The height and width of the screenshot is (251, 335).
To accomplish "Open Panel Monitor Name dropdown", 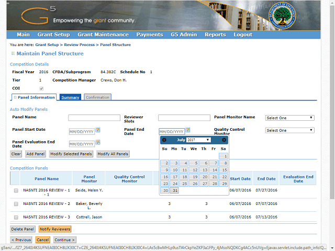I will point(289,118).
